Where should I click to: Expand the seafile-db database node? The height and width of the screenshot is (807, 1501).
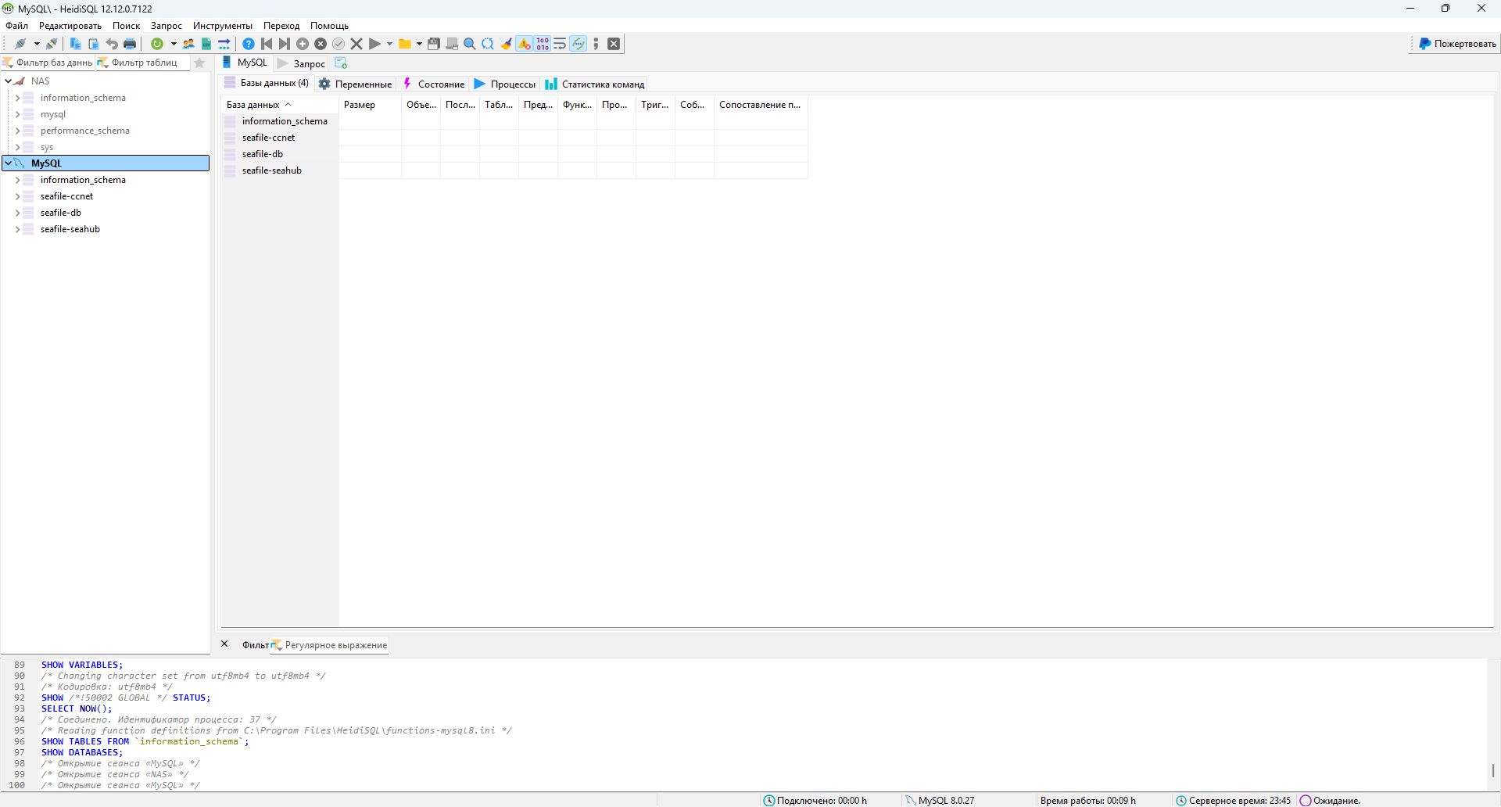[17, 212]
